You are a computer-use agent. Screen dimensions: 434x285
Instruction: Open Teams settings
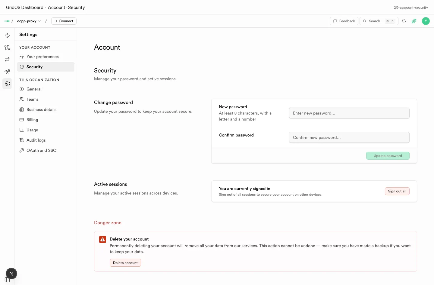click(46, 99)
